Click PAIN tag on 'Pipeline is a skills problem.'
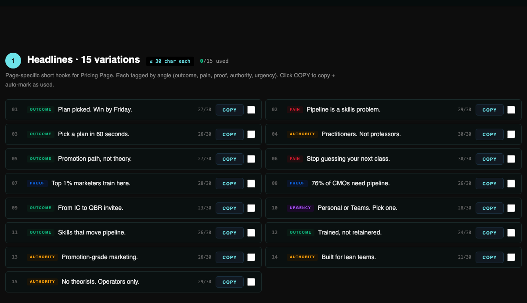Screen dimensions: 527x303 coord(295,109)
